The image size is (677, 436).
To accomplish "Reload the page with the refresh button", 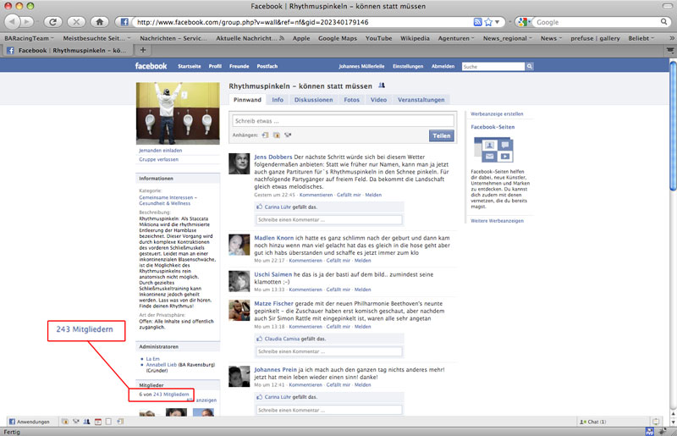I will (x=52, y=22).
